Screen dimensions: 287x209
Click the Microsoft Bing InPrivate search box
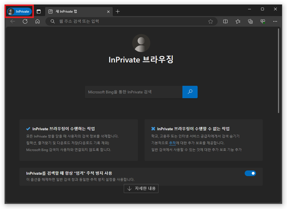pos(134,92)
